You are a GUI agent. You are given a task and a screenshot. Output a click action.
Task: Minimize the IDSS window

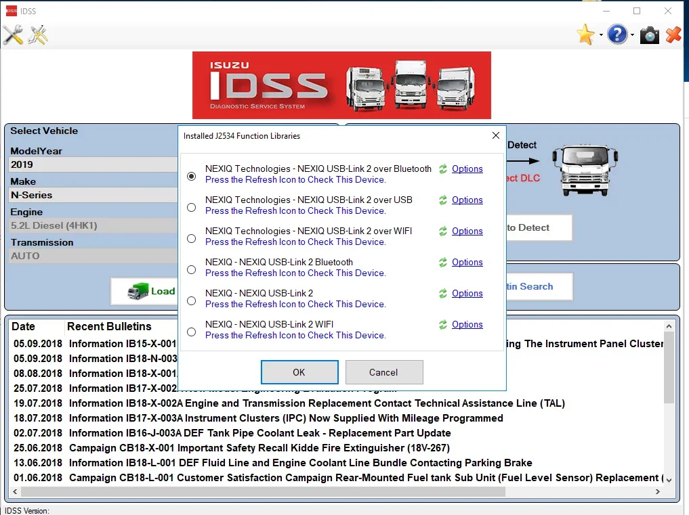click(606, 11)
